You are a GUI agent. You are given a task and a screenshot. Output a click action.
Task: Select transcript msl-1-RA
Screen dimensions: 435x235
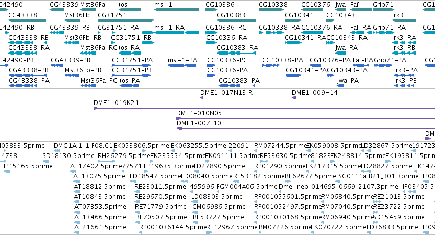(176, 33)
